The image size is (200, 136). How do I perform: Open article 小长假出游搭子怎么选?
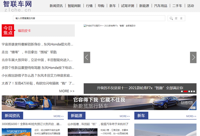pos(37,76)
